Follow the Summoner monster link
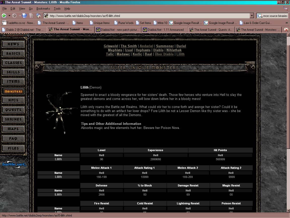This screenshot has width=290, height=218. click(165, 46)
